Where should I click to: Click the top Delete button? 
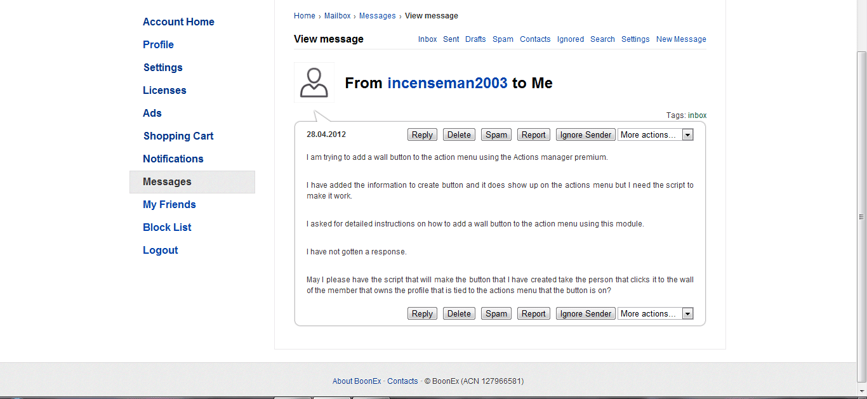pyautogui.click(x=459, y=134)
